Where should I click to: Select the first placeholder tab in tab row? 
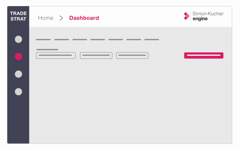[43, 40]
